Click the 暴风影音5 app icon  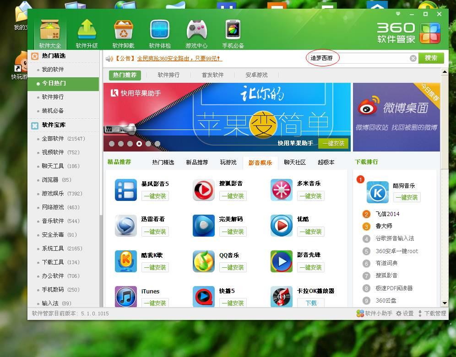tap(125, 190)
